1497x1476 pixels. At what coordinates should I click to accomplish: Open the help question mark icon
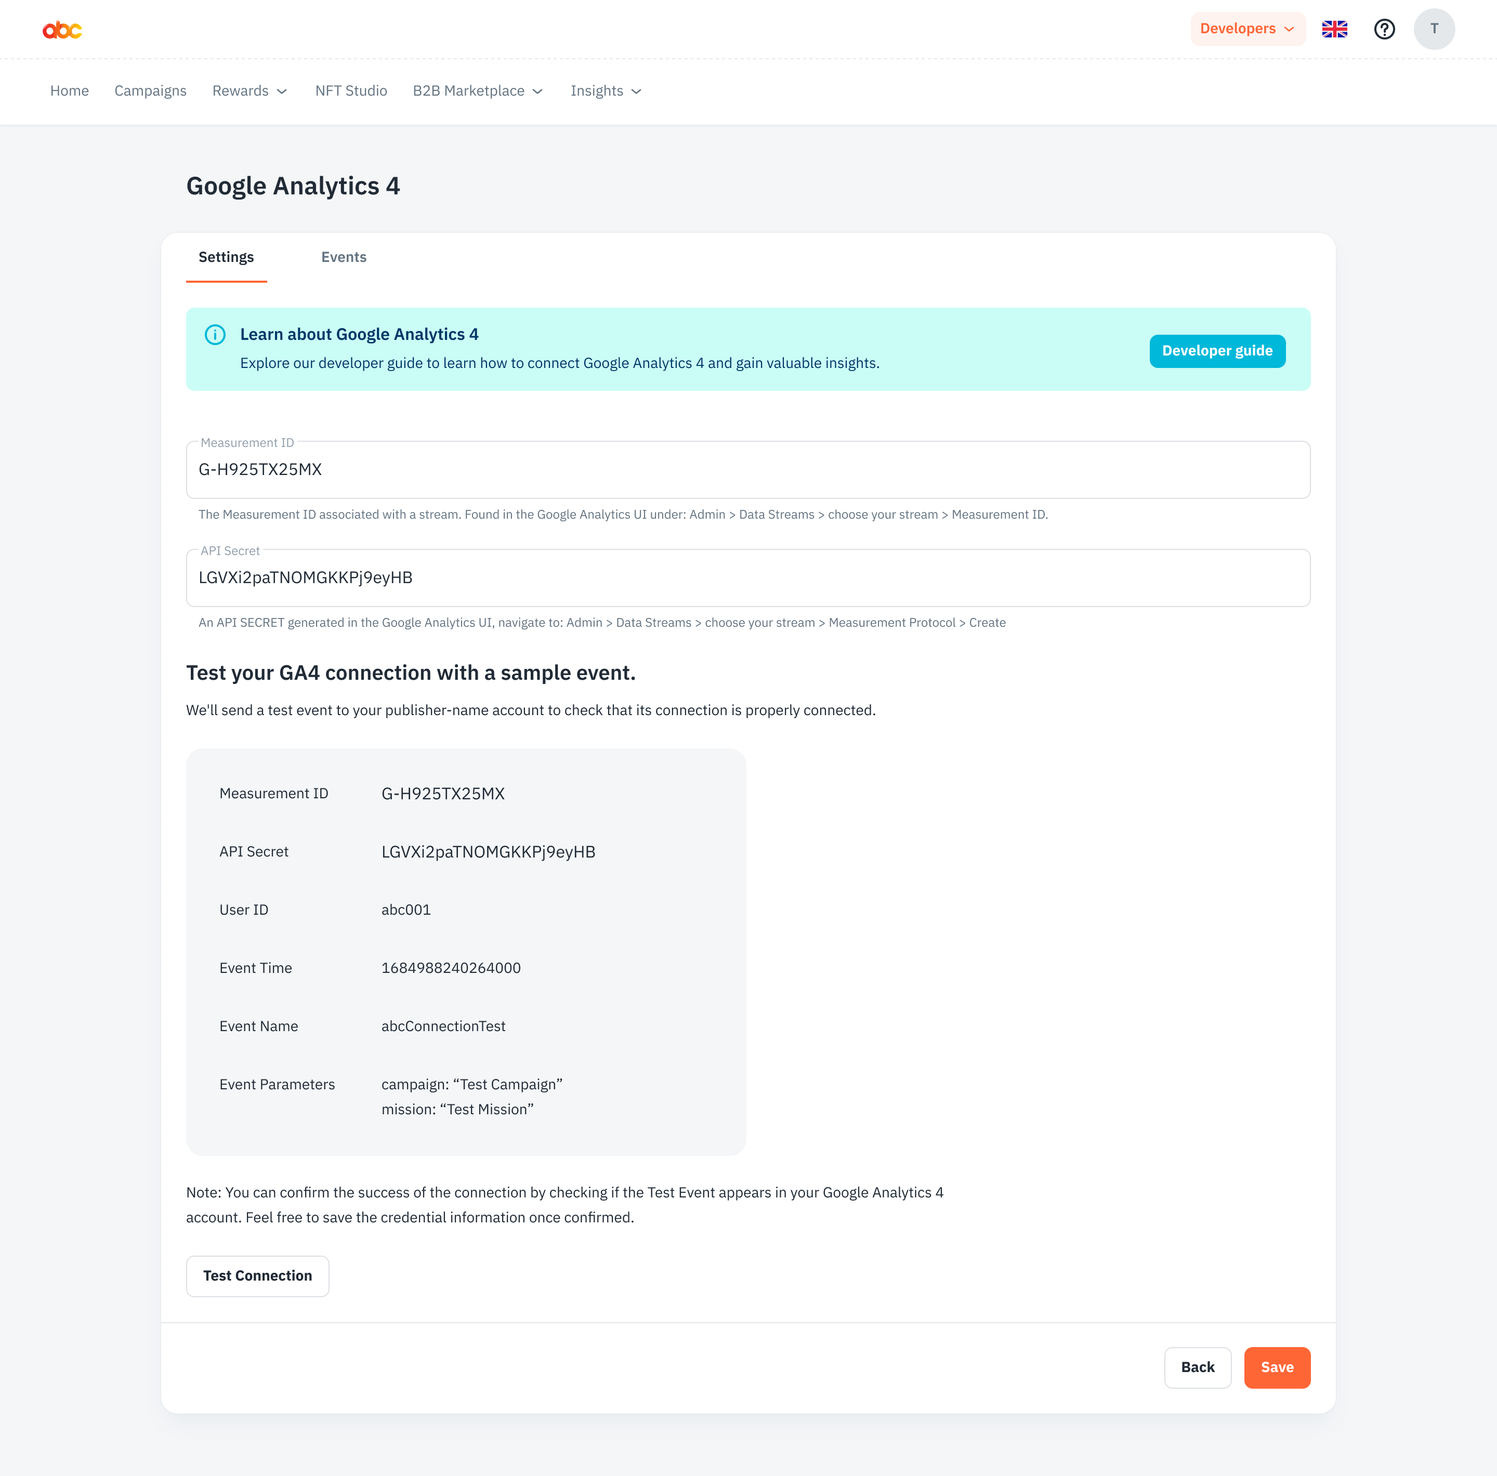(1384, 30)
